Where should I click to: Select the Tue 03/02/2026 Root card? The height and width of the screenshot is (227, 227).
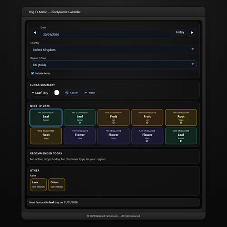(181, 118)
